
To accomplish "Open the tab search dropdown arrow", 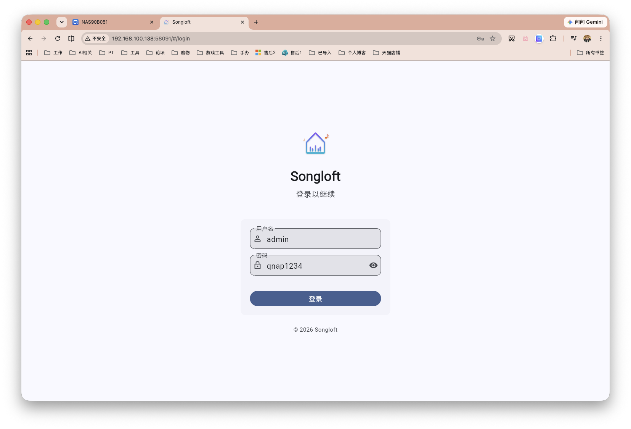I will point(62,22).
